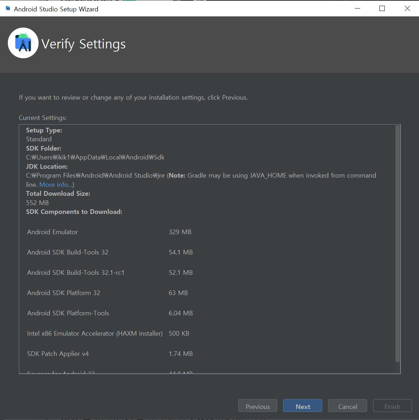Click the JDK Location heading
This screenshot has width=419, height=420.
coord(47,167)
